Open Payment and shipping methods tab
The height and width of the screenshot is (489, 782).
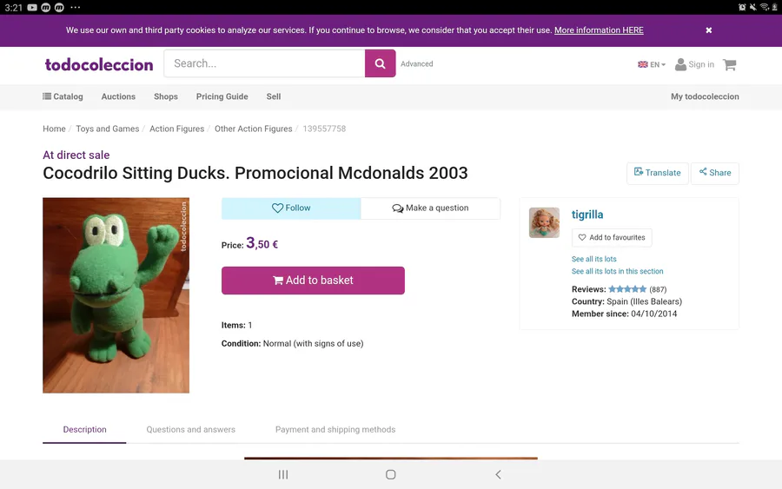click(x=335, y=429)
